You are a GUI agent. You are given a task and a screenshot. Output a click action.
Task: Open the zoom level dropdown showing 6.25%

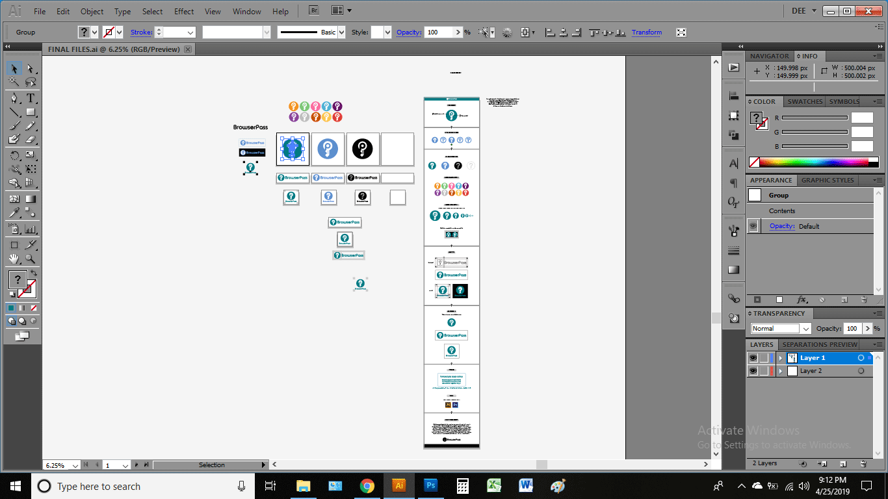(76, 465)
